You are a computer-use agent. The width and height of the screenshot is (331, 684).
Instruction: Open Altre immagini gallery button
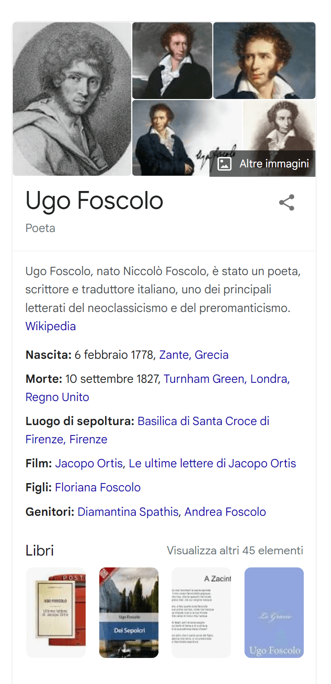[262, 164]
